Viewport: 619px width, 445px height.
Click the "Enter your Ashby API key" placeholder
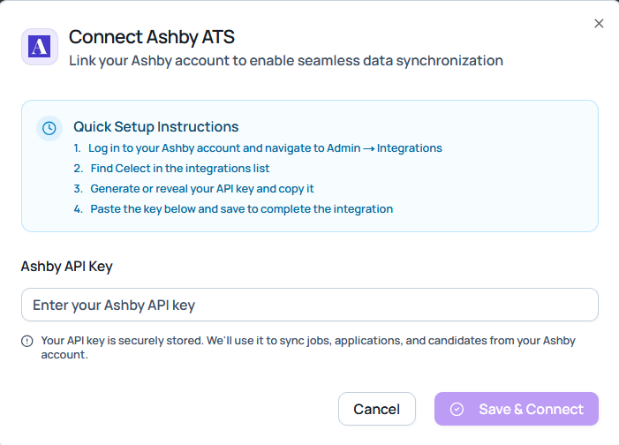tap(114, 305)
